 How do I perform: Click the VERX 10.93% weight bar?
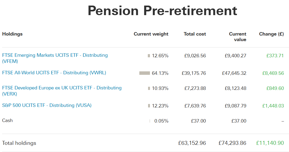pyautogui.click(x=149, y=88)
